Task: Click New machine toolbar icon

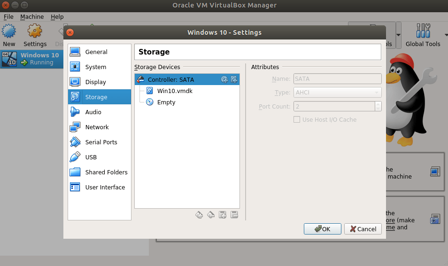Action: pyautogui.click(x=9, y=35)
